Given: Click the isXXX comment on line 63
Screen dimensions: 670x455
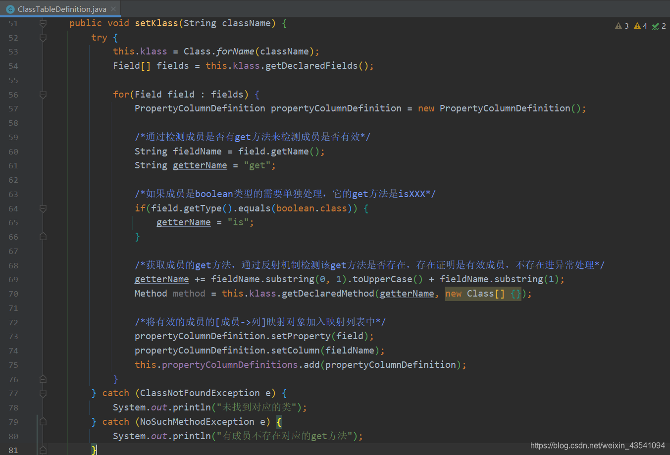Looking at the screenshot, I should point(285,194).
